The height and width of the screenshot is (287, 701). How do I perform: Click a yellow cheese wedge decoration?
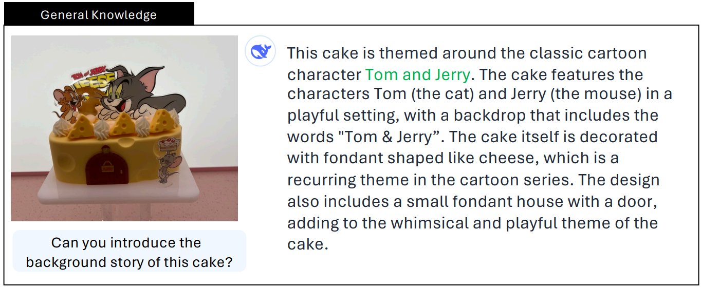(x=123, y=124)
